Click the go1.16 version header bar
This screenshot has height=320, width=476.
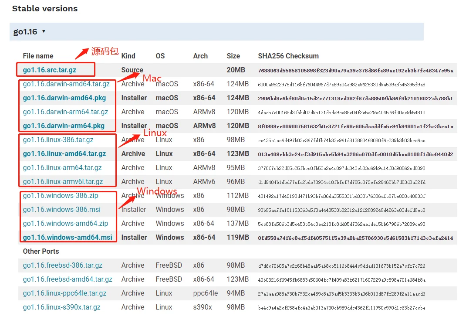pyautogui.click(x=216, y=31)
